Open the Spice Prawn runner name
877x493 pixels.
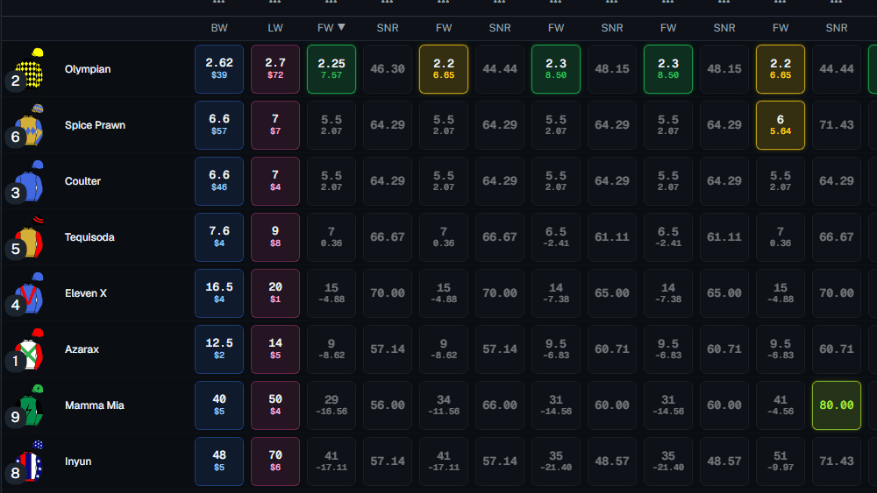coord(95,125)
